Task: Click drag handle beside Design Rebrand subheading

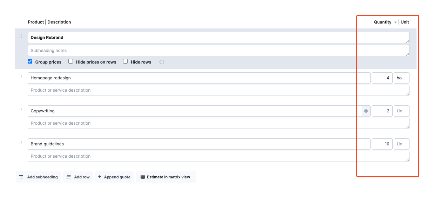Action: pos(21,36)
